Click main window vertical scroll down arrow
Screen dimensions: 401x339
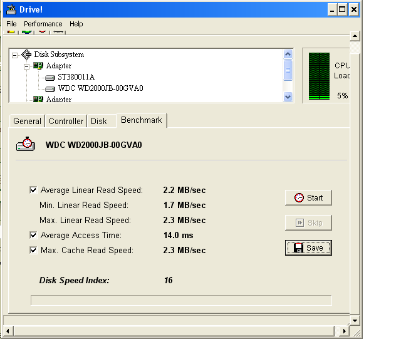point(355,320)
